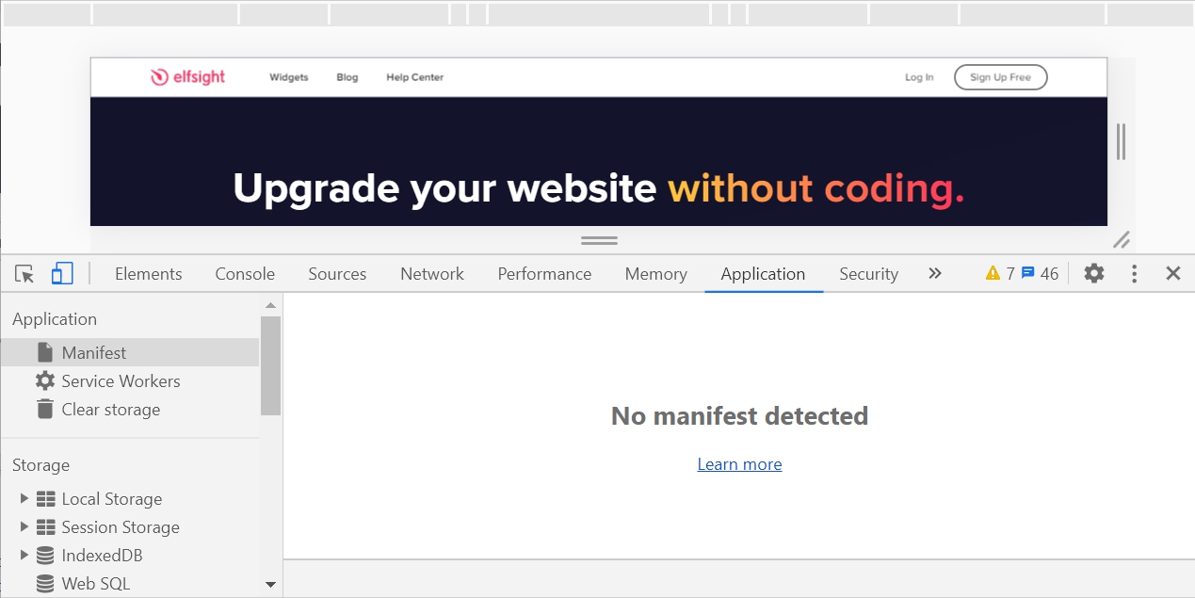
Task: Toggle the device toolbar emulation icon
Action: 62,273
